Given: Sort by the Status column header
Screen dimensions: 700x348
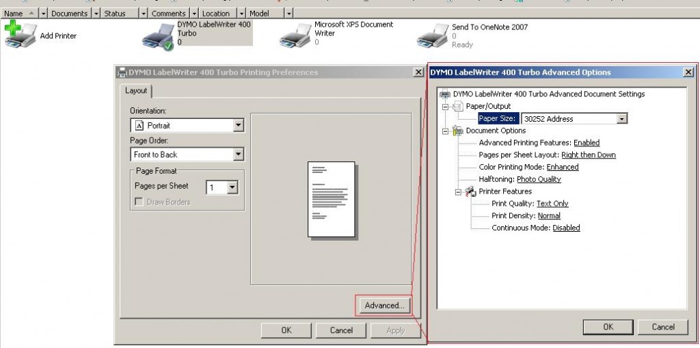Looking at the screenshot, I should click(120, 14).
